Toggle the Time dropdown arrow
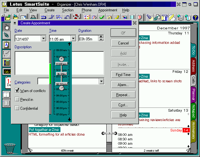The image size is (200, 157). 73,38
